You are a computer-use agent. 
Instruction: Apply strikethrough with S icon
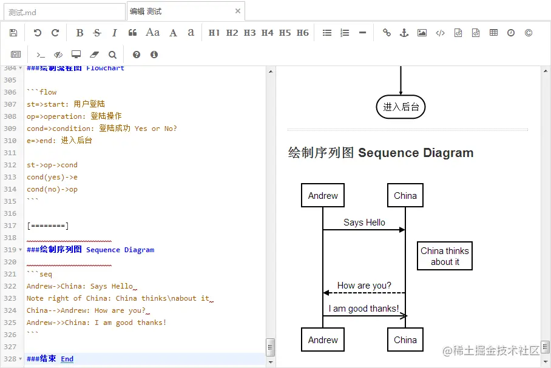click(97, 33)
